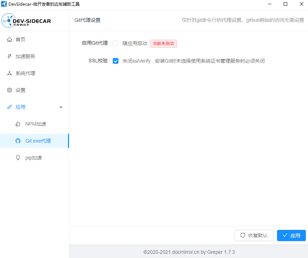This screenshot has height=258, width=308.
Task: Click the thumbs-up icon for NPM加速
Action: tap(18, 124)
